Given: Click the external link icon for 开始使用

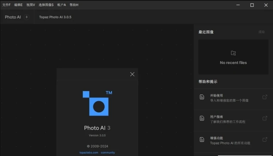Looking at the screenshot, I should 264,97.
